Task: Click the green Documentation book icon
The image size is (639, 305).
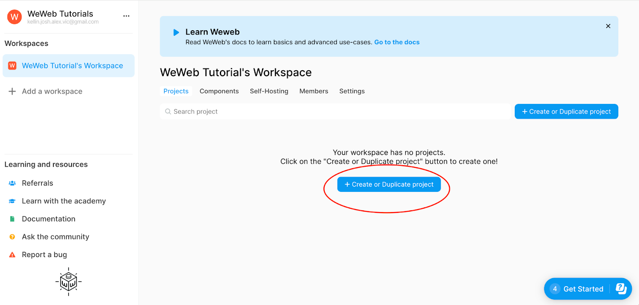Action: [12, 218]
